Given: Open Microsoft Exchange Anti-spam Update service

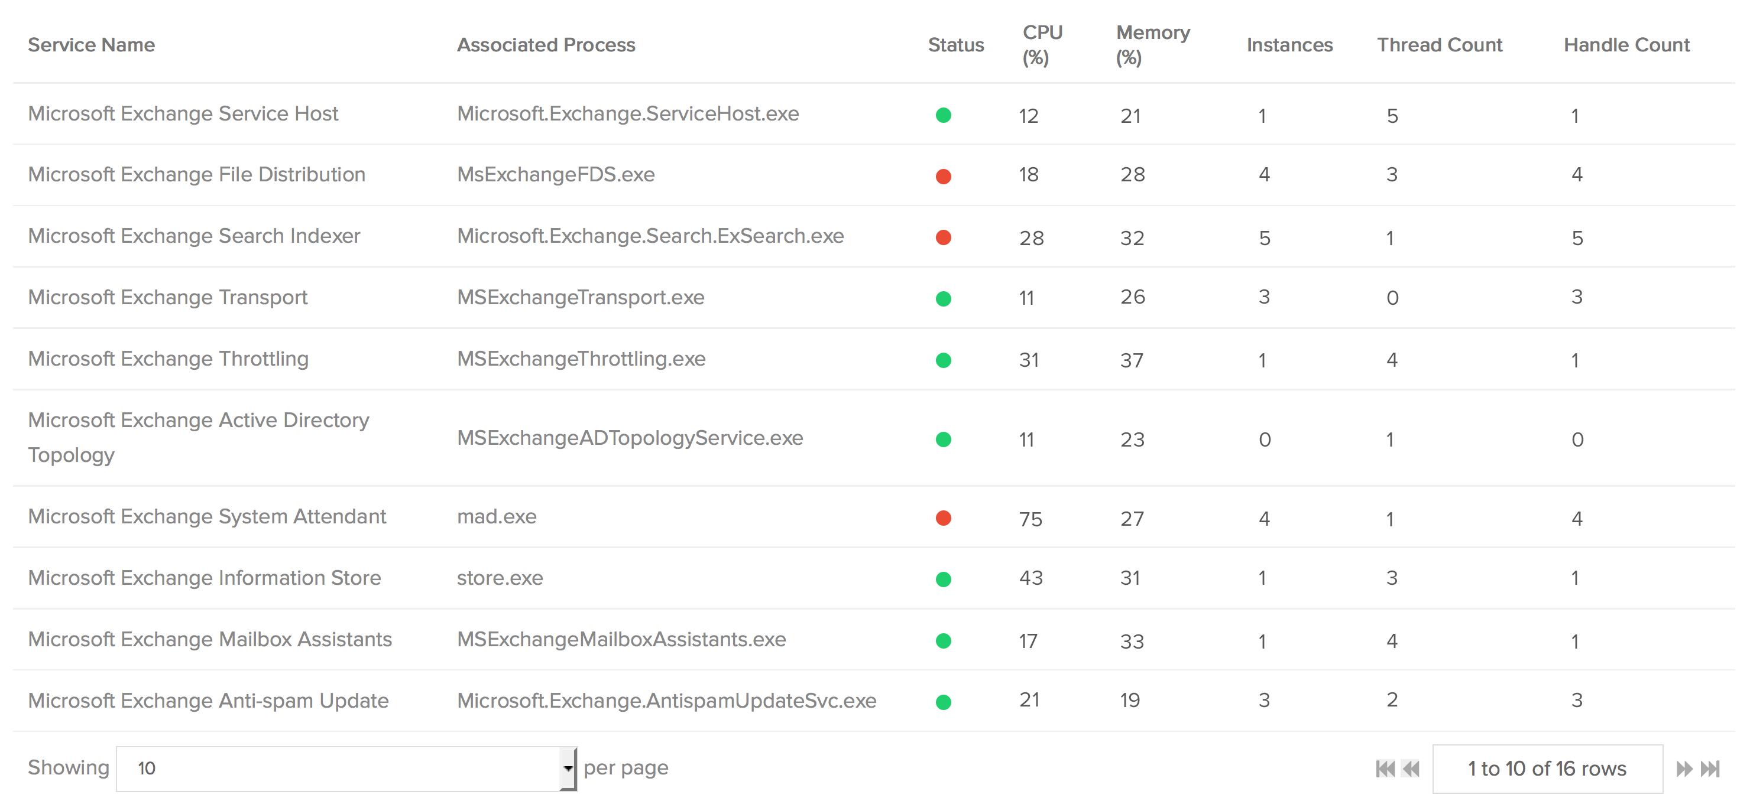Looking at the screenshot, I should click(208, 701).
